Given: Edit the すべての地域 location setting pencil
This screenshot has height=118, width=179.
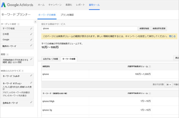Looking at the screenshot, I should [31, 28].
